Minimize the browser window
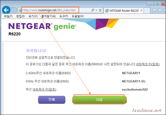 pos(150,4)
